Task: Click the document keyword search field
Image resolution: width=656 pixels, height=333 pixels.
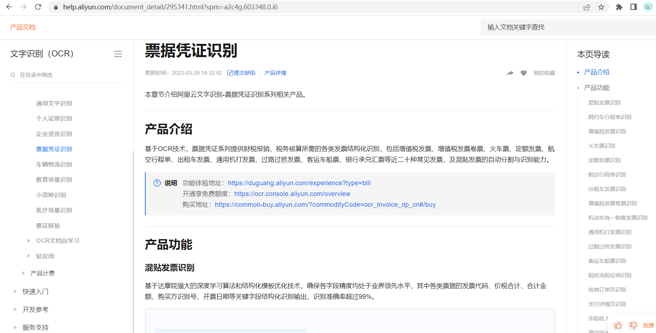Action: [x=568, y=27]
